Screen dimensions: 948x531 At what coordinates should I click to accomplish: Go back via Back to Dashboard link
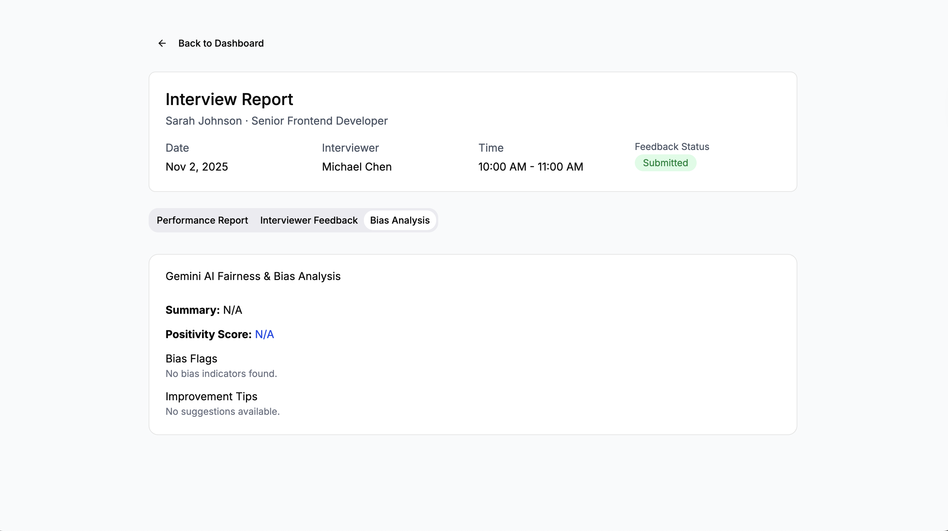(x=220, y=44)
